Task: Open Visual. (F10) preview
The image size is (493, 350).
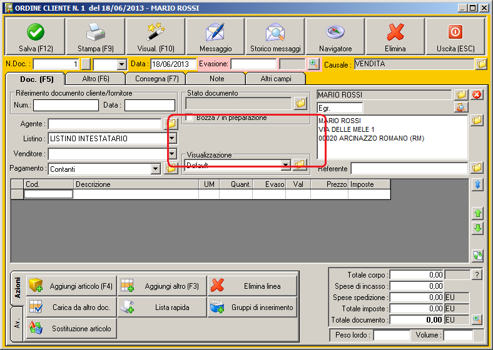Action: [156, 36]
